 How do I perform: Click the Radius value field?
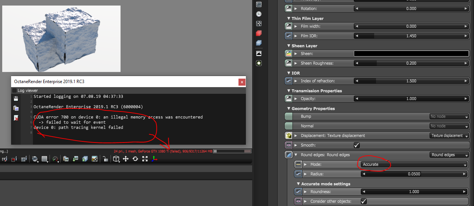click(x=414, y=174)
